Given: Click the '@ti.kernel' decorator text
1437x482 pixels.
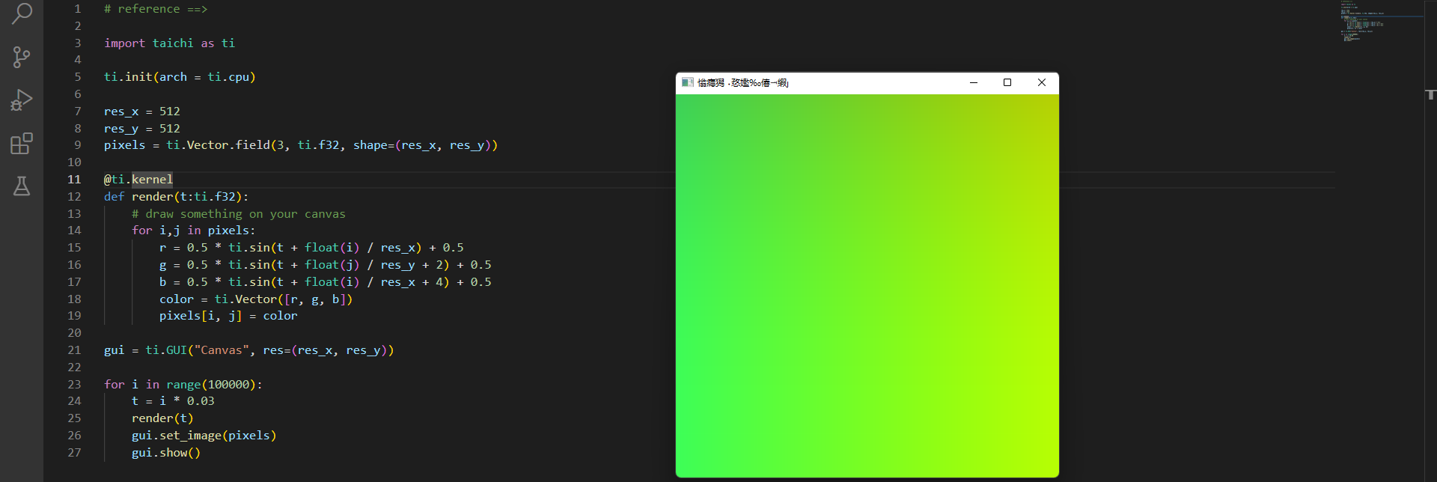Looking at the screenshot, I should pyautogui.click(x=138, y=180).
